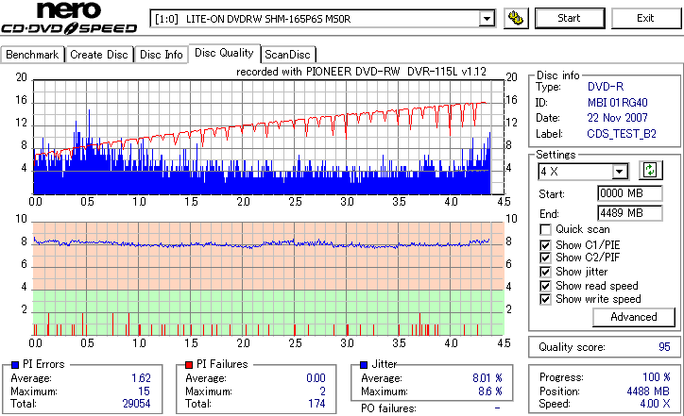Expand the 4 X speed dropdown
This screenshot has width=684, height=416.
point(619,172)
